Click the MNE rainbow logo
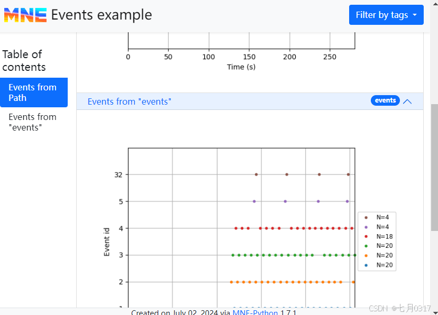Screen dimensions: 438x315 pos(25,15)
